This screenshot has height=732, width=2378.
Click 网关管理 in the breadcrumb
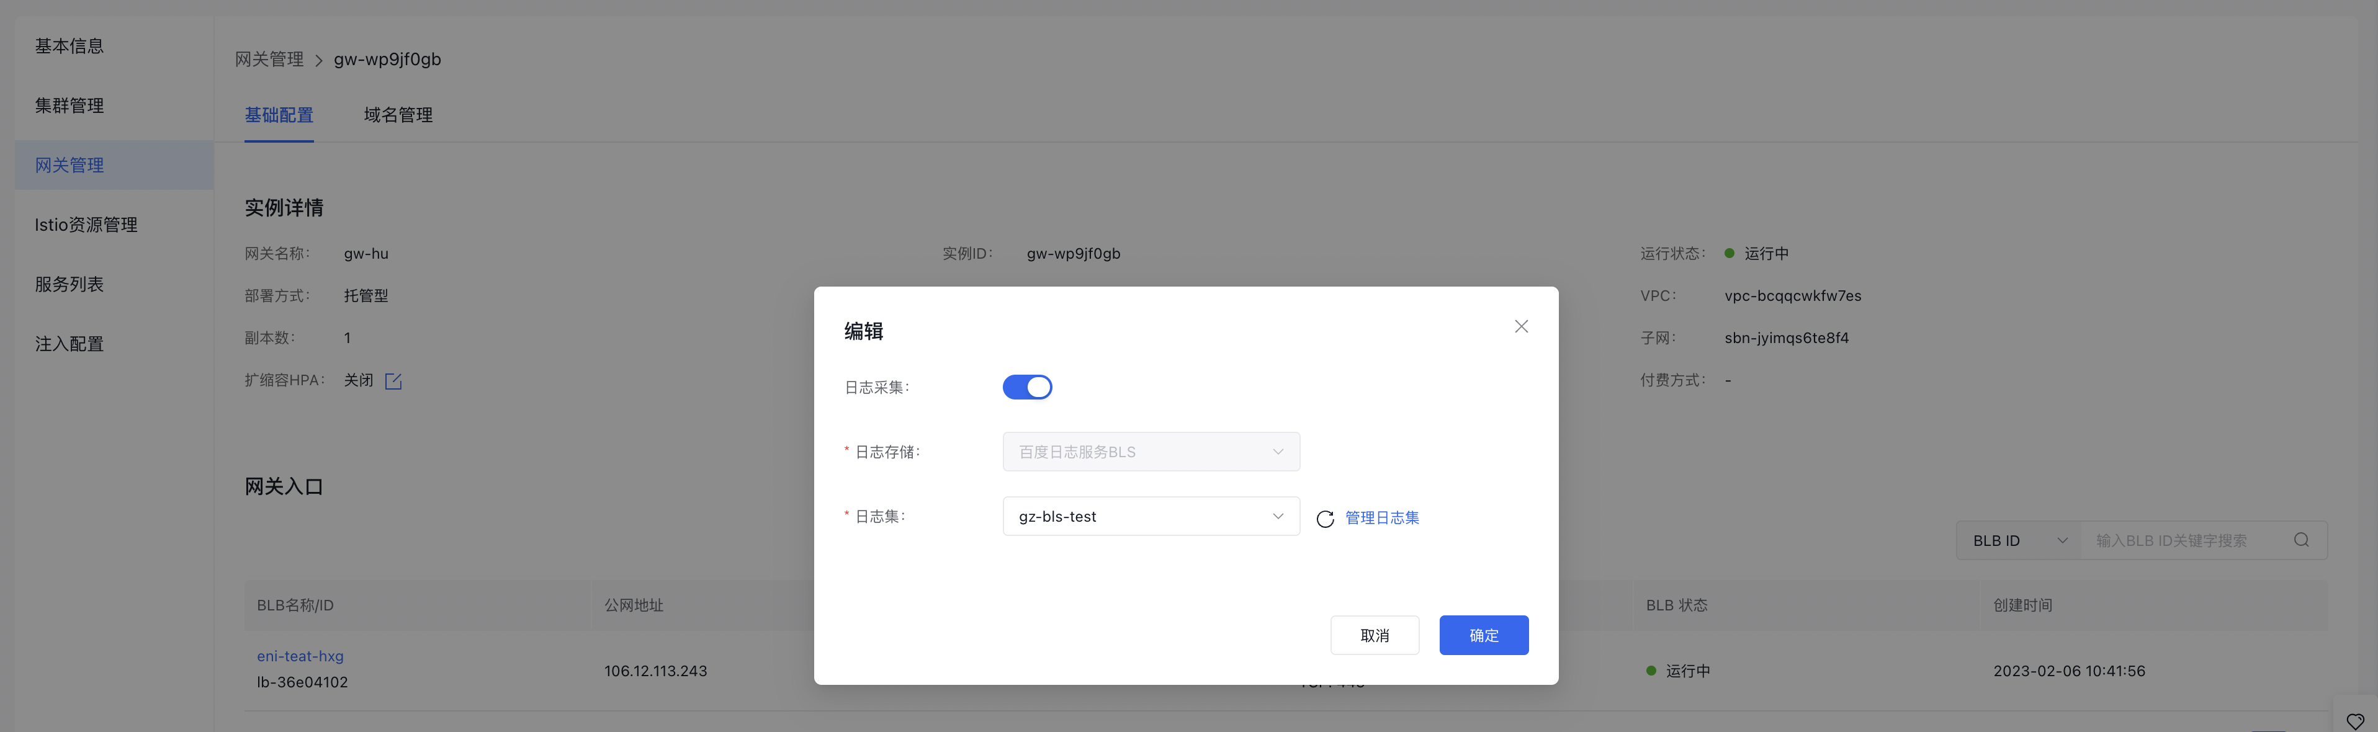(269, 59)
